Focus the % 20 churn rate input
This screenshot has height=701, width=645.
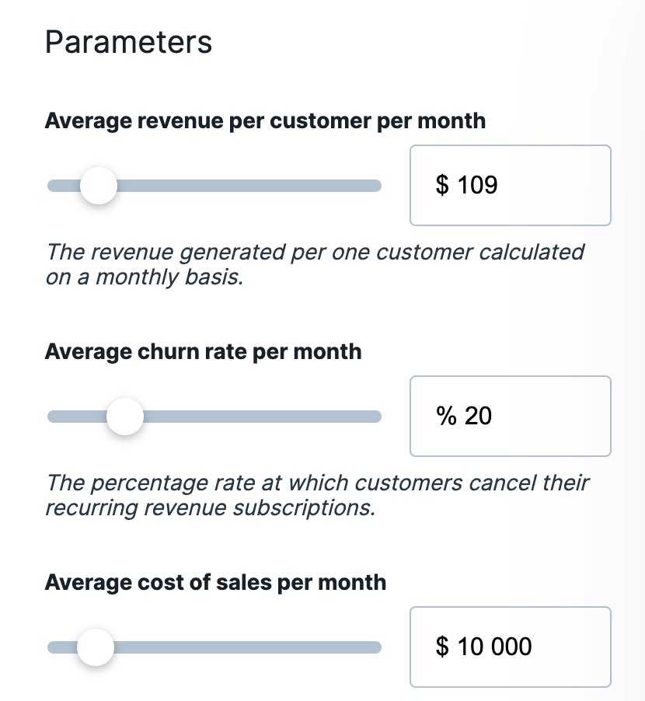(511, 416)
